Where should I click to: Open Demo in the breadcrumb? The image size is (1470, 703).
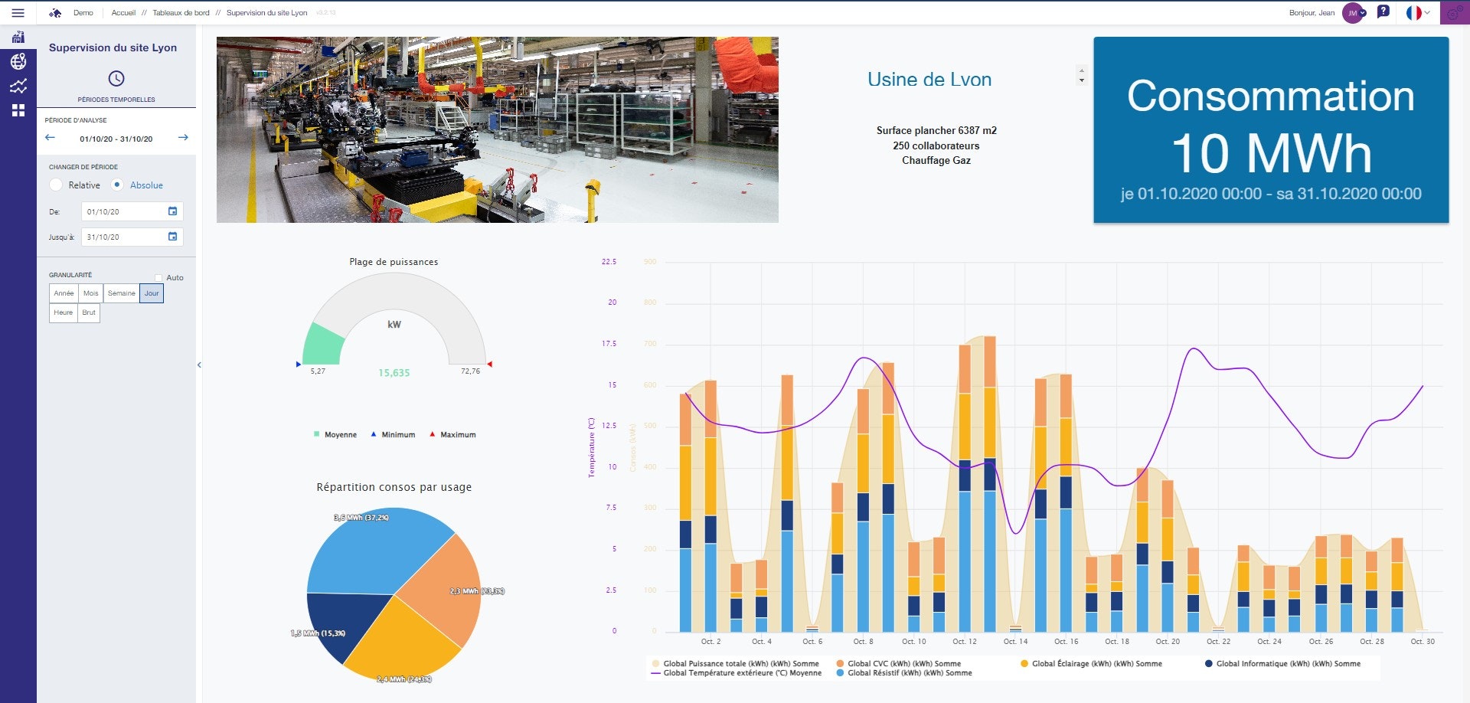coord(83,13)
